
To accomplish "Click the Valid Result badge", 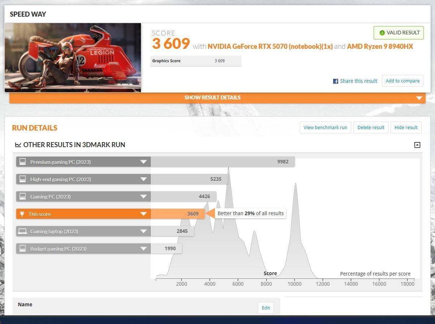I will [x=399, y=33].
